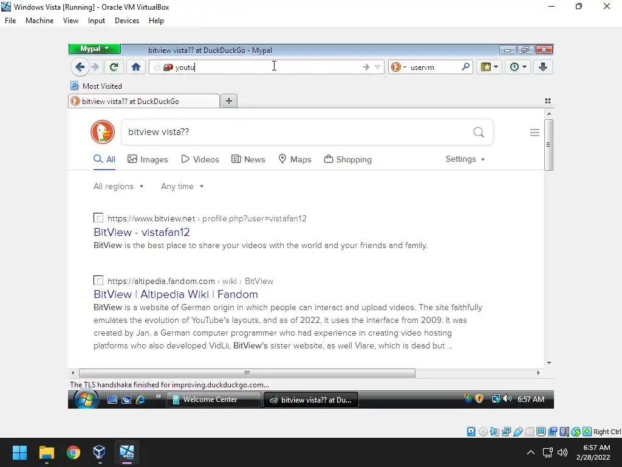Reload the current page
This screenshot has width=622, height=467.
click(114, 67)
